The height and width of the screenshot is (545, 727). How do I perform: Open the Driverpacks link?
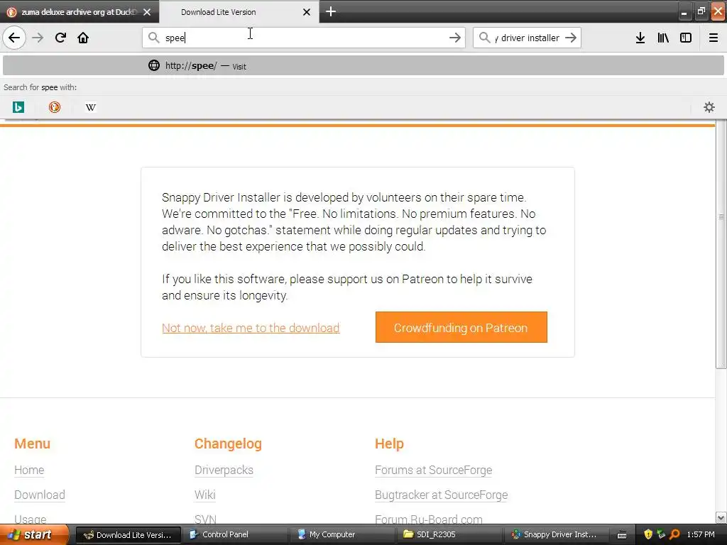(x=224, y=470)
